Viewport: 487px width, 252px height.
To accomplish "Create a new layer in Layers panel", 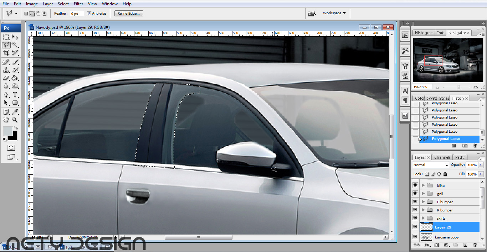I will [x=465, y=245].
